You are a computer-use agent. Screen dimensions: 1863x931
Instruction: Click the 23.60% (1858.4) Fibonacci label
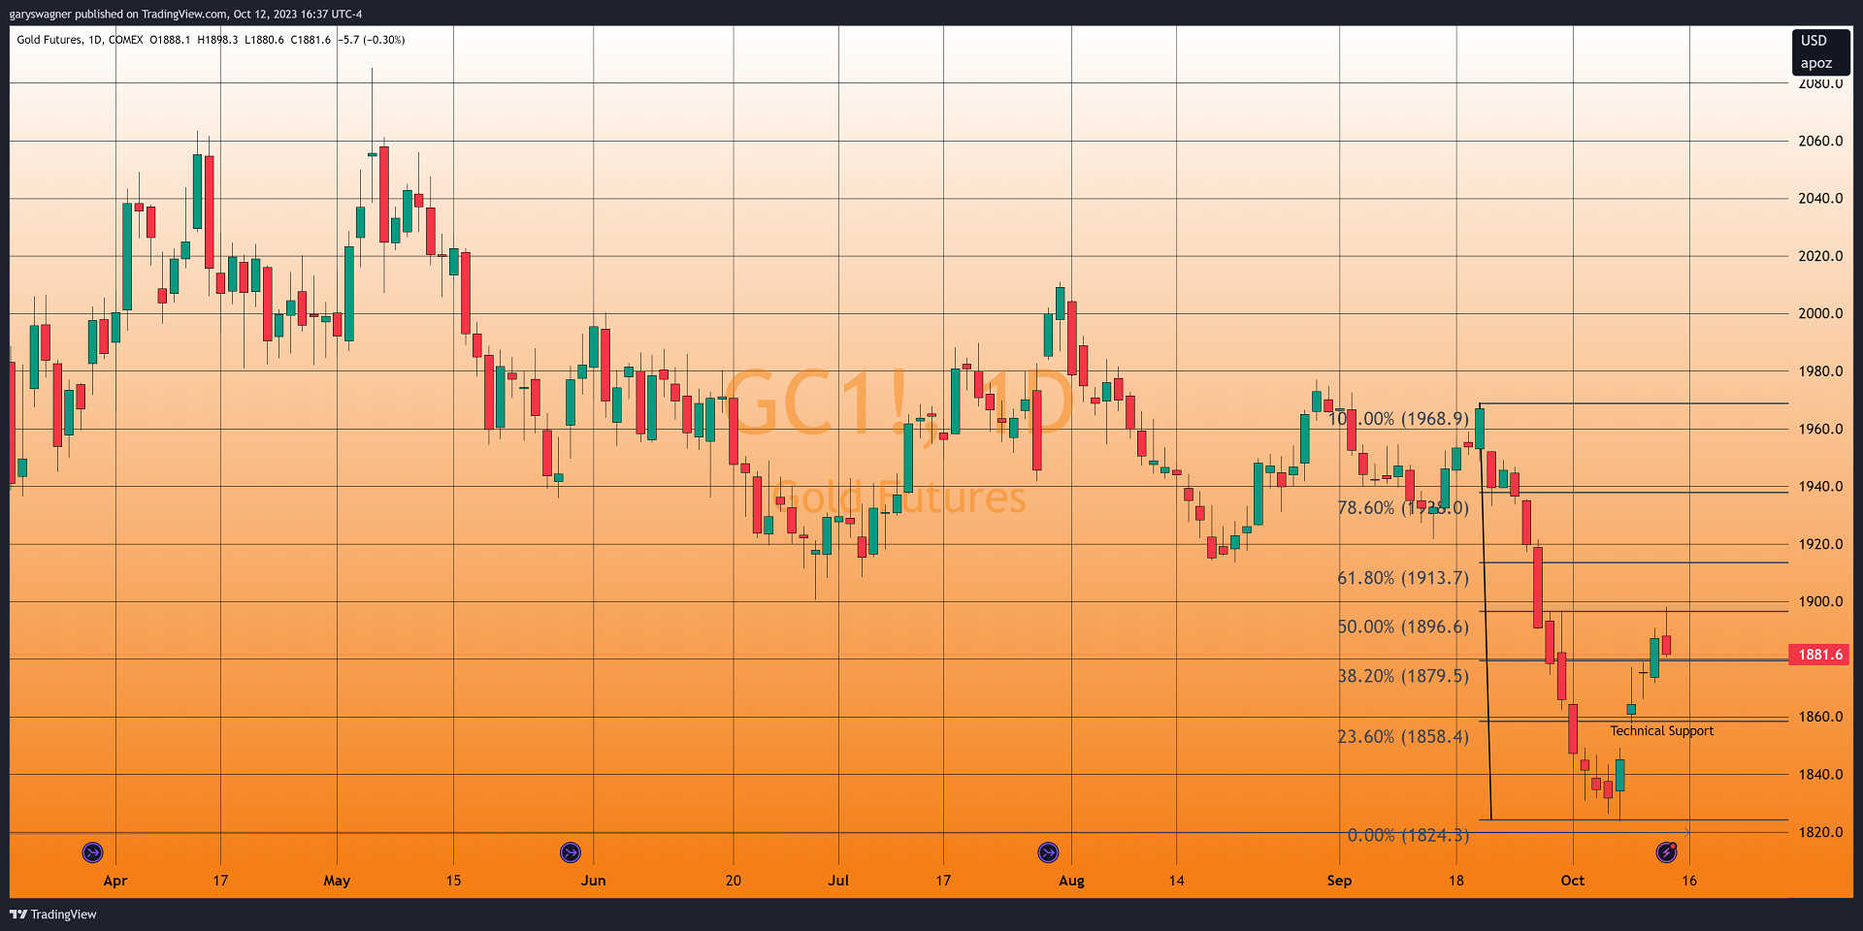(1403, 737)
